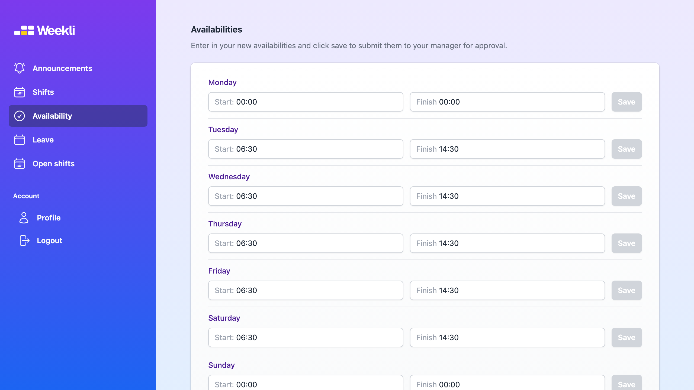Screen dimensions: 694x390
Task: Select the Wednesday Finish time input
Action: (x=507, y=196)
